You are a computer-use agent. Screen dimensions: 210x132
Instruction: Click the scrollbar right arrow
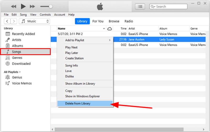[x=203, y=129]
